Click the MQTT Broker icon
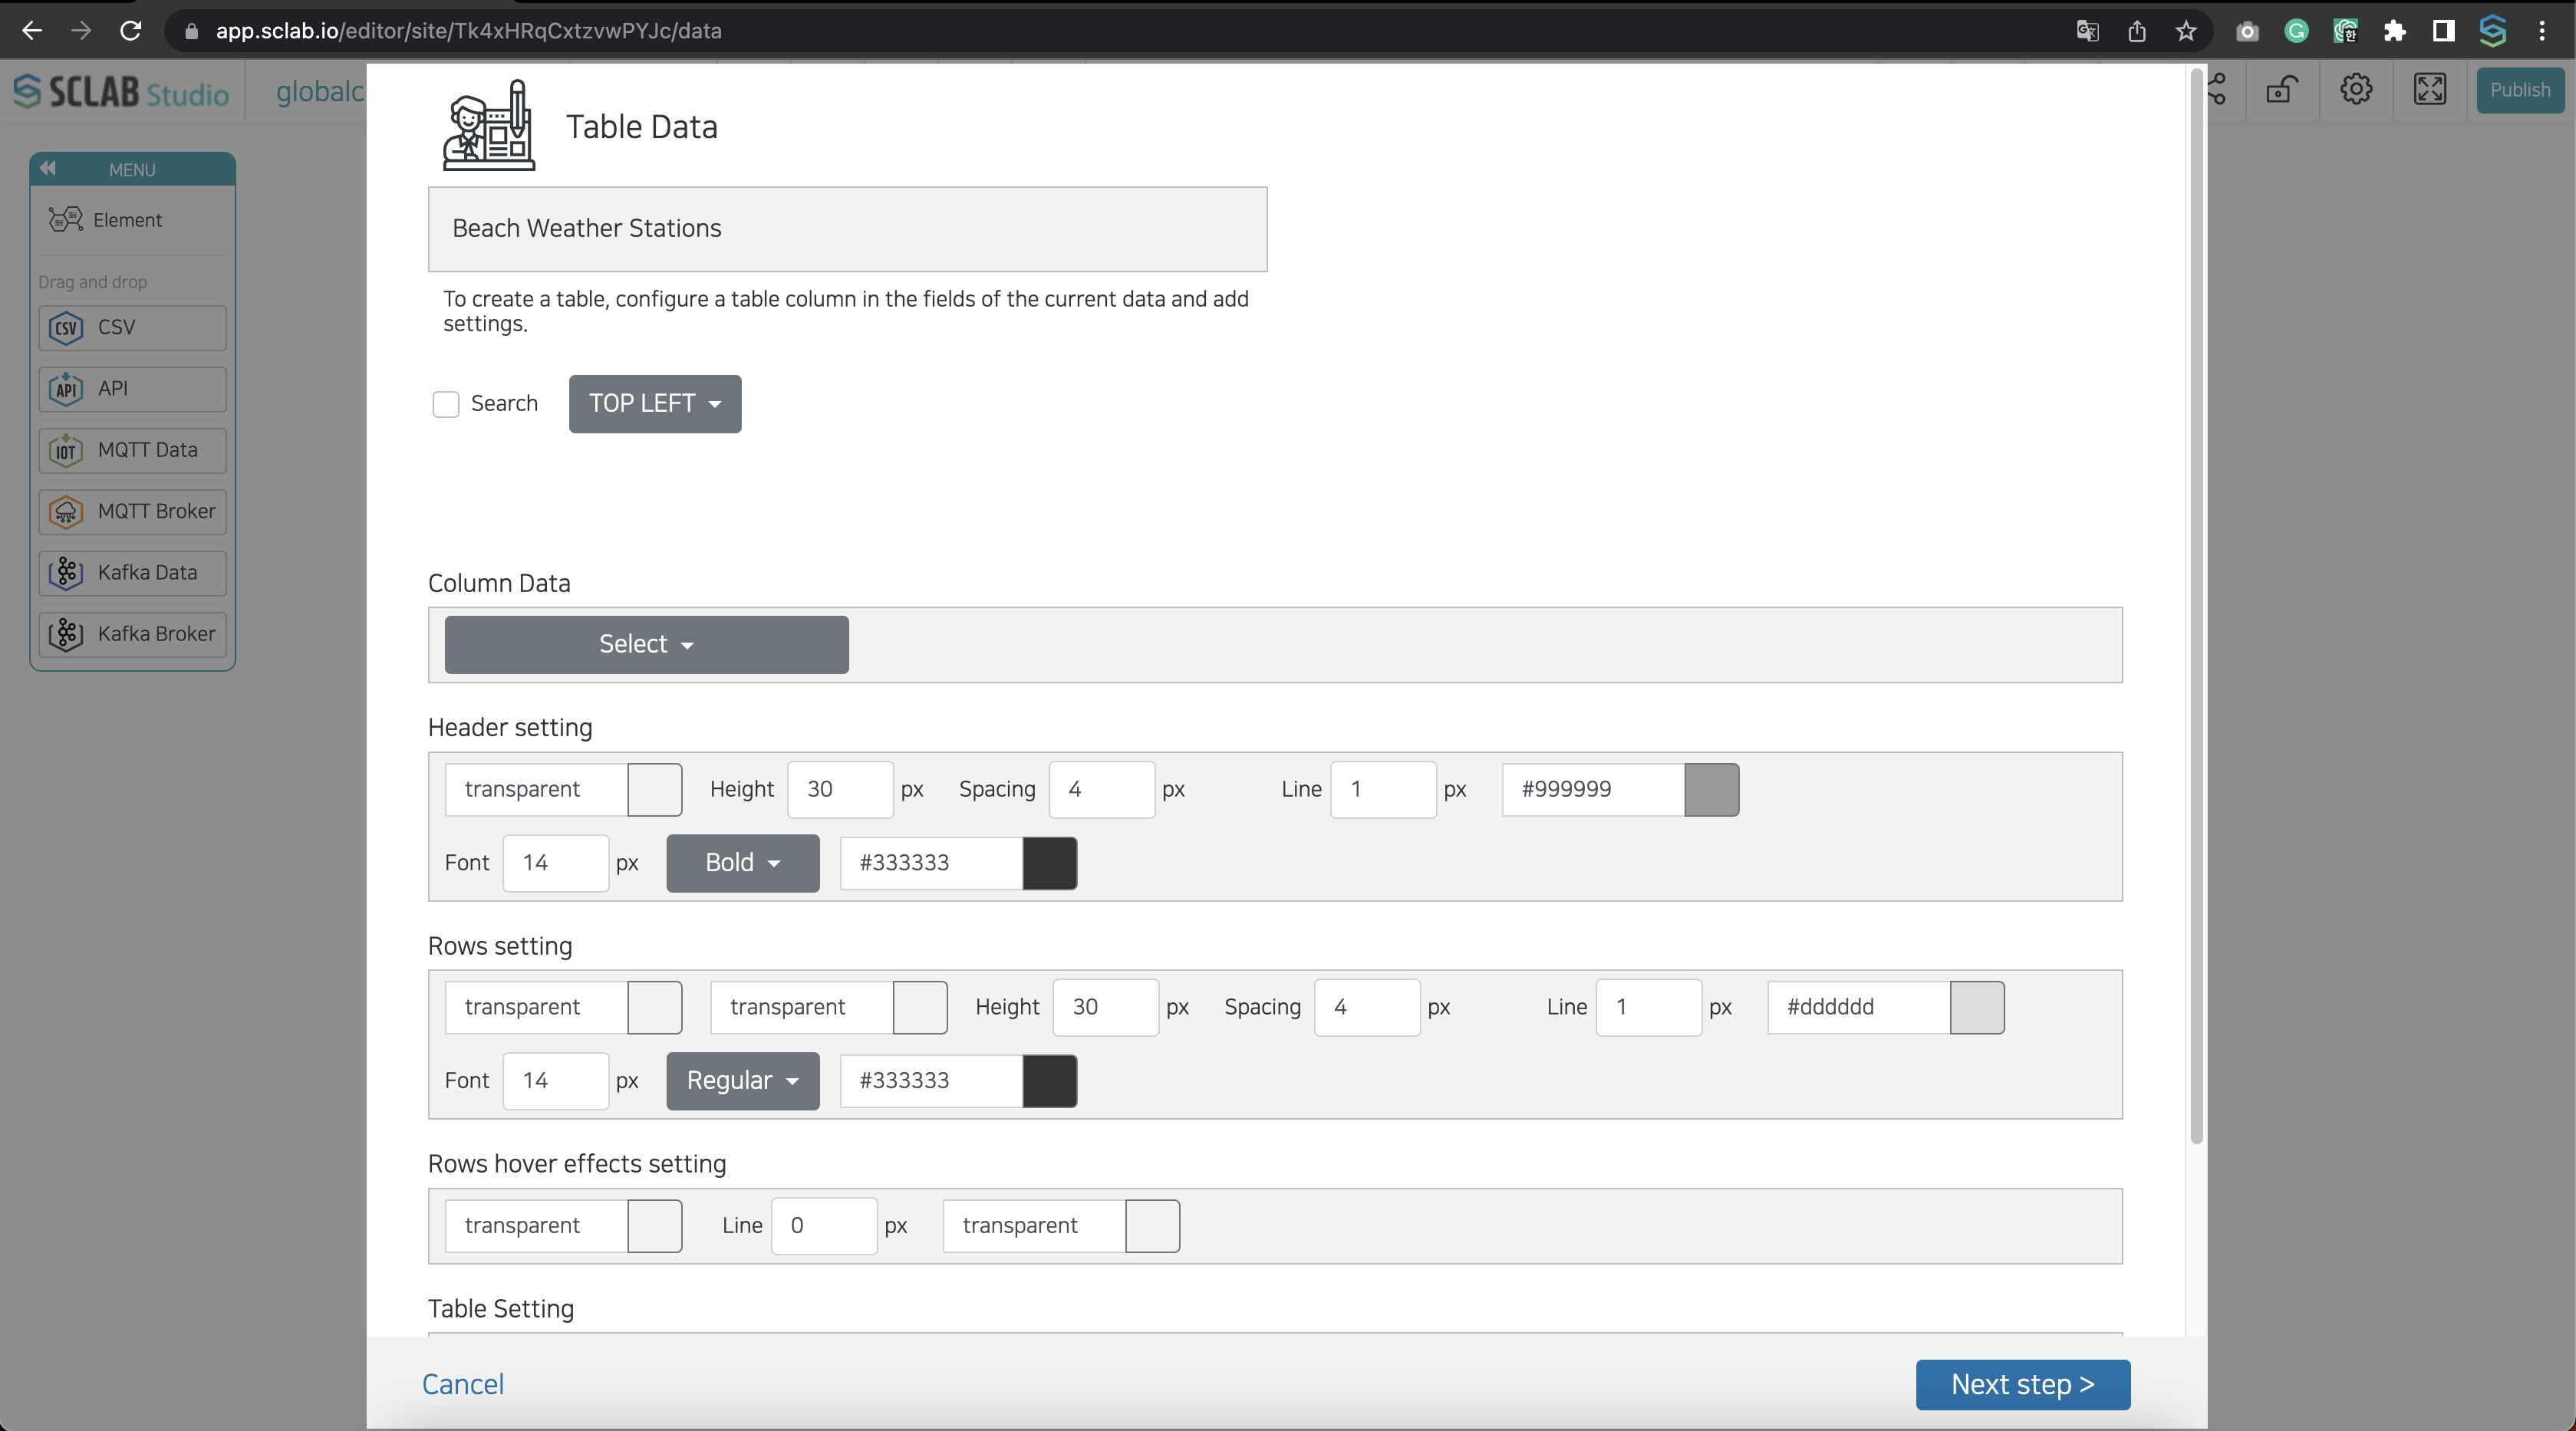Image resolution: width=2576 pixels, height=1431 pixels. (x=67, y=509)
